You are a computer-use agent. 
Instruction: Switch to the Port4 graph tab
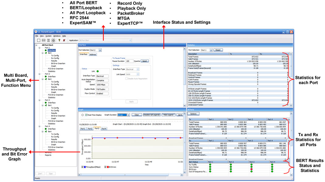click(104, 129)
